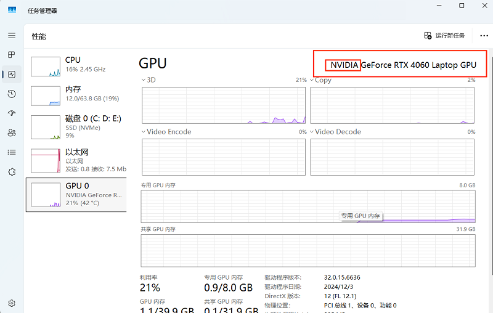Click the Copy usage graph

[x=392, y=105]
